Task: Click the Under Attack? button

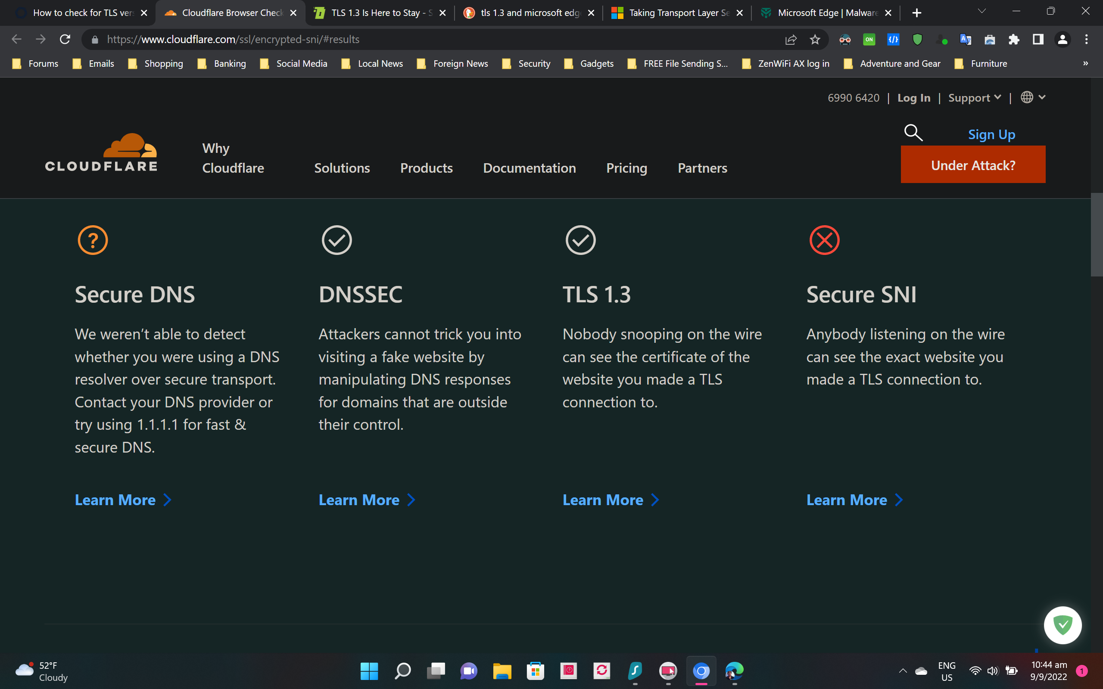Action: [x=972, y=164]
